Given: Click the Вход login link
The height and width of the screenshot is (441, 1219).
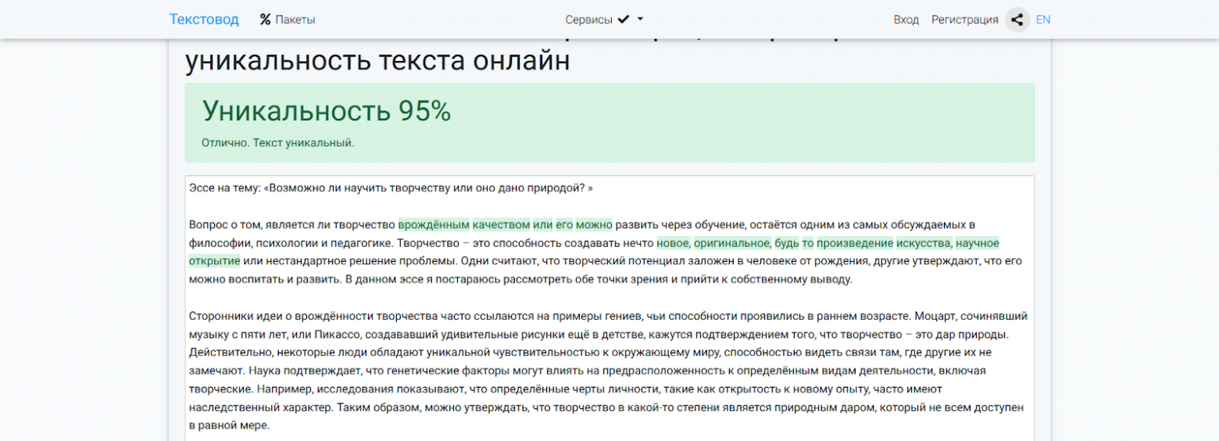Looking at the screenshot, I should point(906,20).
